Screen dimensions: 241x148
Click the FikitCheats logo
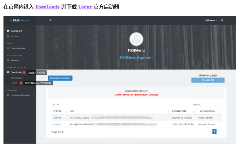pyautogui.click(x=20, y=20)
